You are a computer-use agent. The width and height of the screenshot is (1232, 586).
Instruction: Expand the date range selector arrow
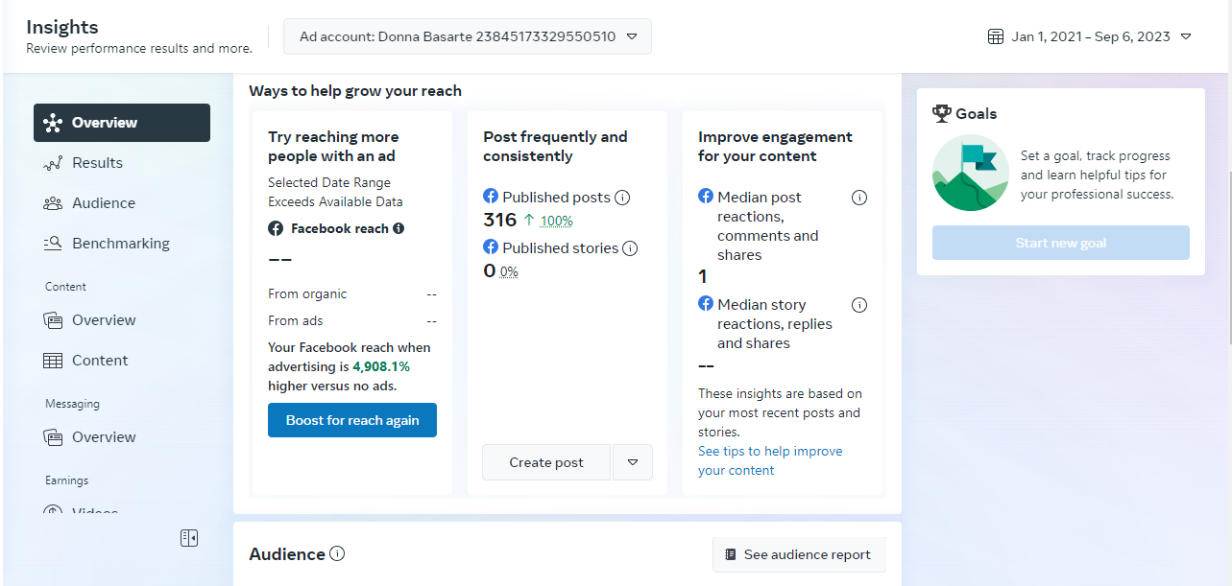coord(1186,36)
